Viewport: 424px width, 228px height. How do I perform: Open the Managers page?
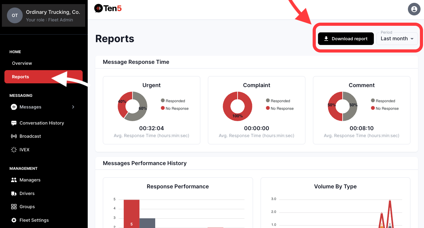pyautogui.click(x=30, y=180)
